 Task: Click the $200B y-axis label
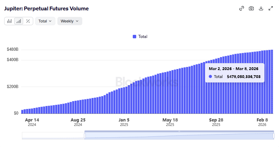pyautogui.click(x=12, y=87)
